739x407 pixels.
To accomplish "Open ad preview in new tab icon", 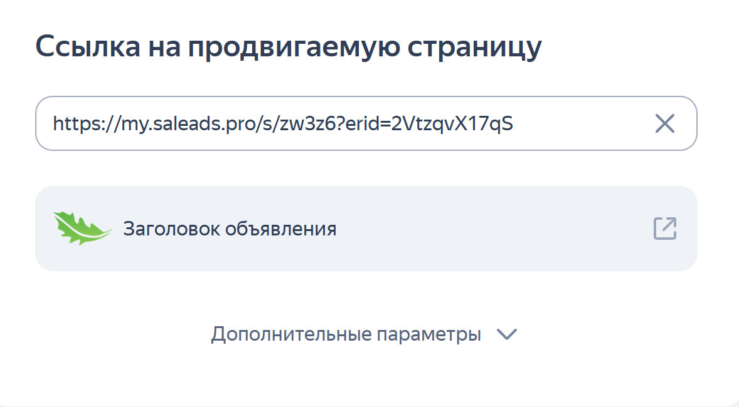I will (x=664, y=229).
